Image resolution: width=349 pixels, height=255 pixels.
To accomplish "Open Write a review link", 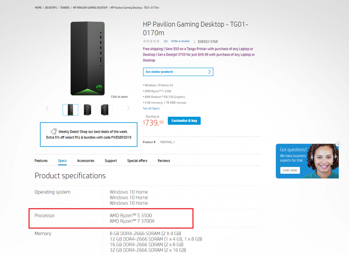I will [180, 41].
